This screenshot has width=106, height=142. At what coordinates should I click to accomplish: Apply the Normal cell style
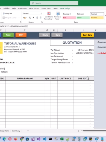point(97,14)
